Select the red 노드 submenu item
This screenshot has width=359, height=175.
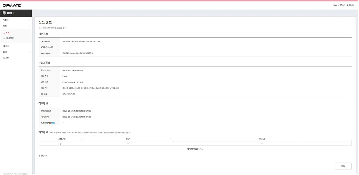pos(8,33)
